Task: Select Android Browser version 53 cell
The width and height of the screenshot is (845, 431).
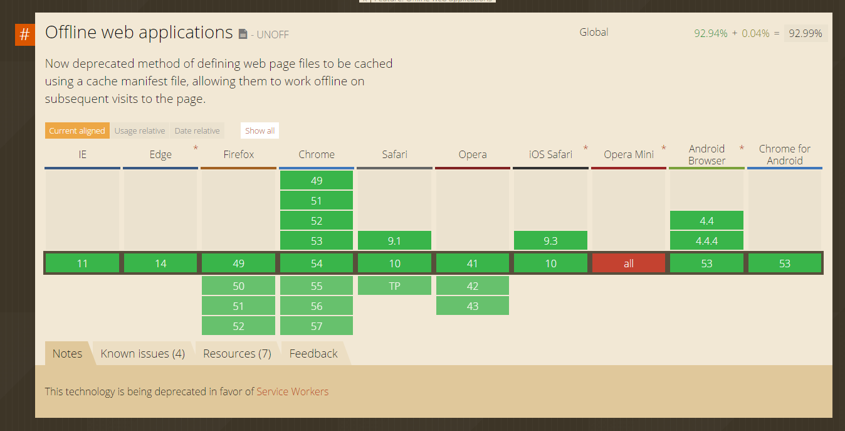Action: (707, 263)
